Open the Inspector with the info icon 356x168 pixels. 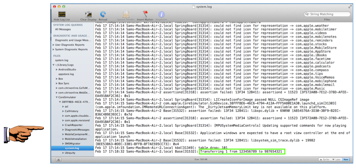click(161, 14)
